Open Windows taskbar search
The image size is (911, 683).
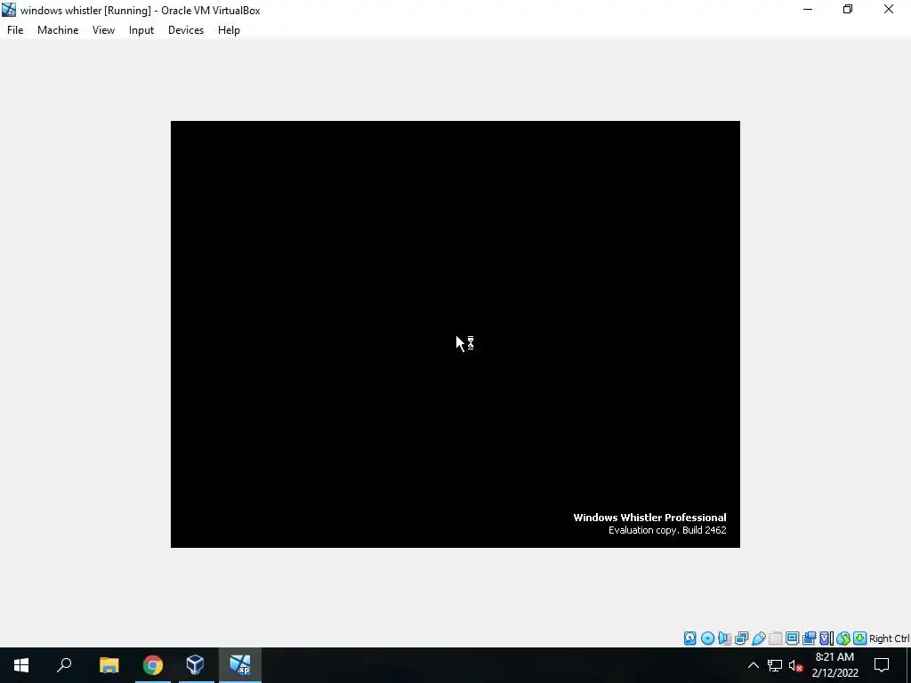click(x=64, y=665)
